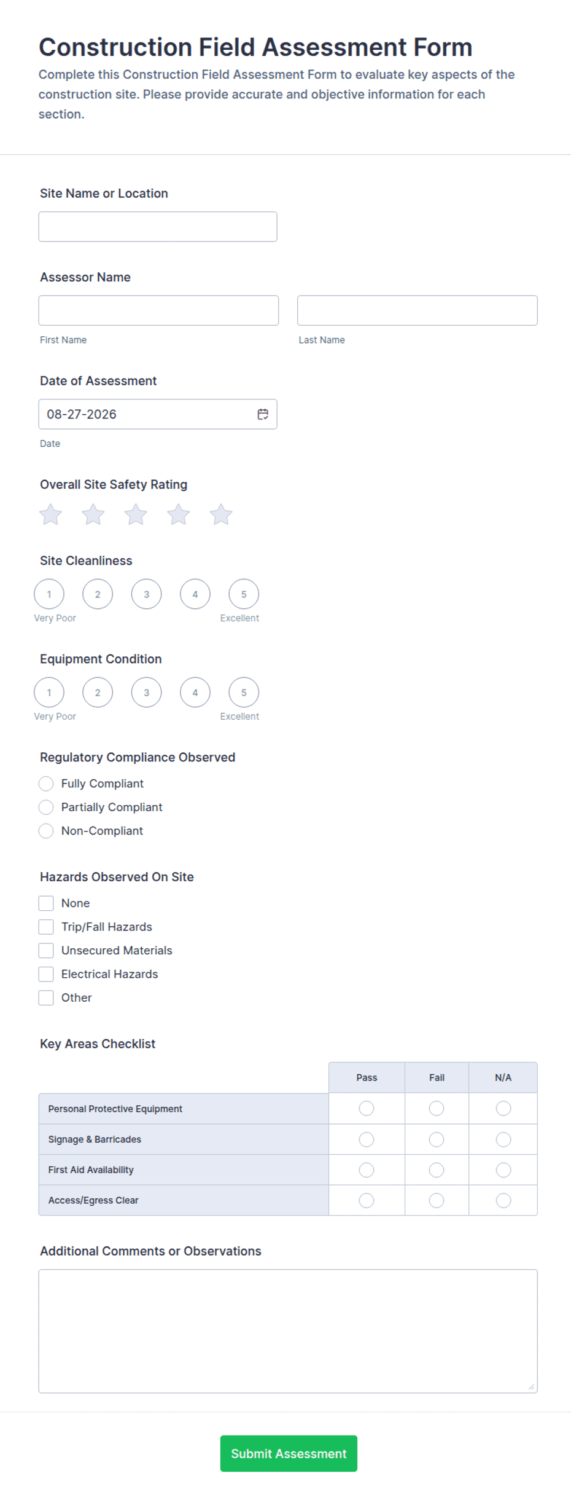The image size is (571, 1502).
Task: Choose 4 for Site Cleanliness
Action: [x=195, y=594]
